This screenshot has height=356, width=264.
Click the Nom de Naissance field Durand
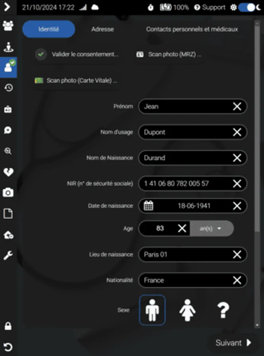192,158
